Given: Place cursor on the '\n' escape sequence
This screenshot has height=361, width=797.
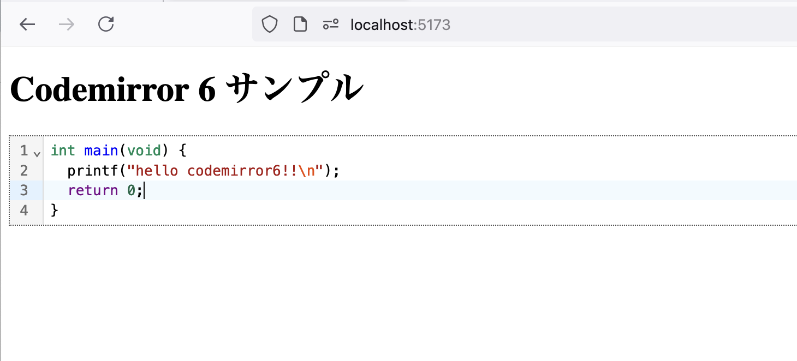Looking at the screenshot, I should point(306,171).
